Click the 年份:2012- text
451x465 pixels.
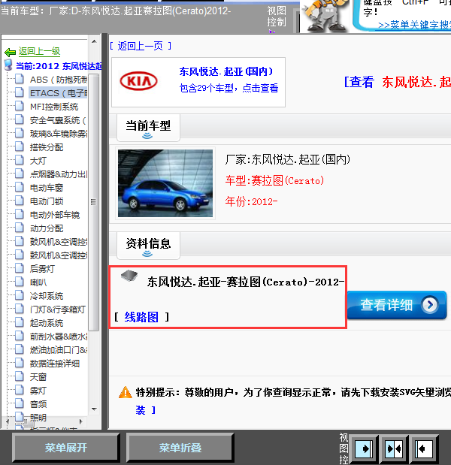[x=251, y=201]
